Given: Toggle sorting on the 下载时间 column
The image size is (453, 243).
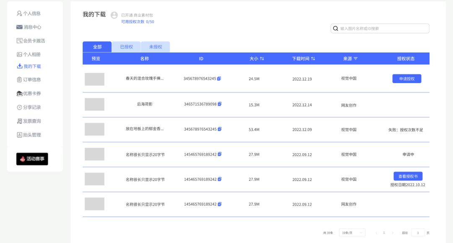Looking at the screenshot, I should [x=312, y=58].
